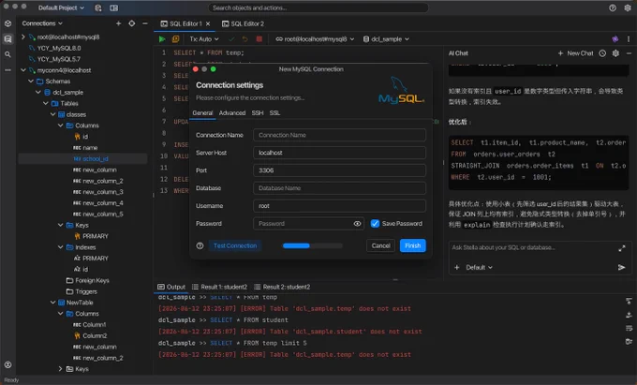Open the SSH tab in connection settings
The width and height of the screenshot is (637, 385).
click(x=258, y=113)
